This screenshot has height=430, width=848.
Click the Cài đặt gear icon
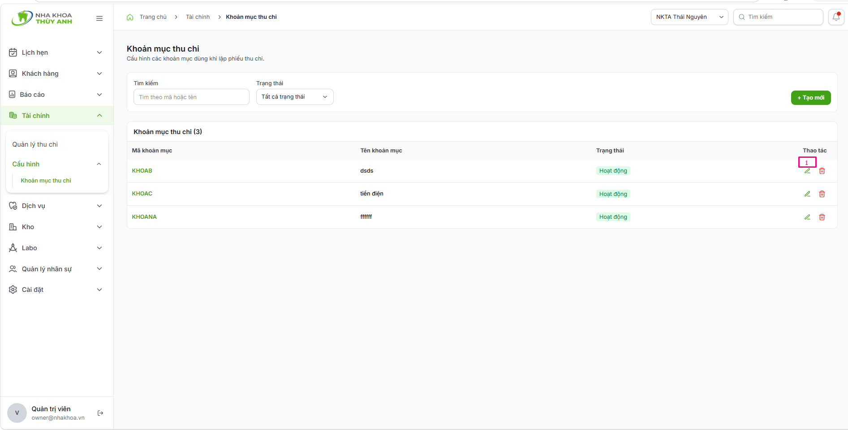[x=13, y=290]
